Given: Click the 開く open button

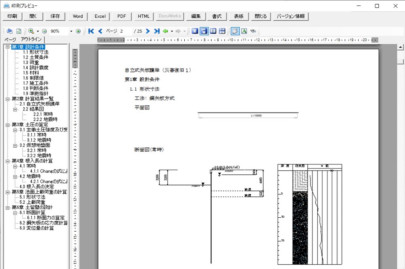Looking at the screenshot, I should [33, 16].
